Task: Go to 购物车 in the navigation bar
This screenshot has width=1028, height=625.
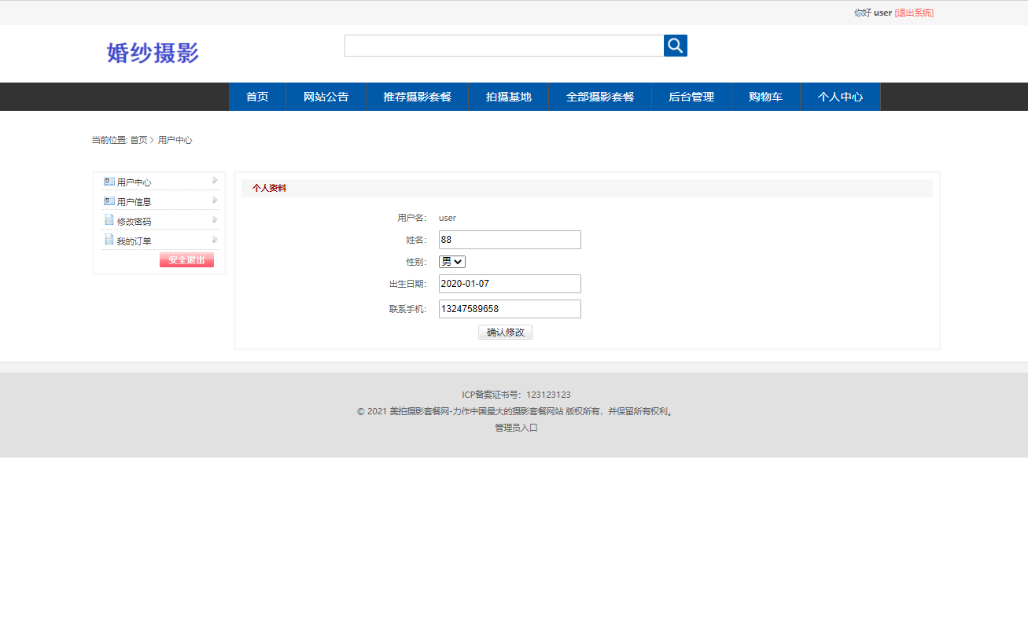Action: [x=765, y=97]
